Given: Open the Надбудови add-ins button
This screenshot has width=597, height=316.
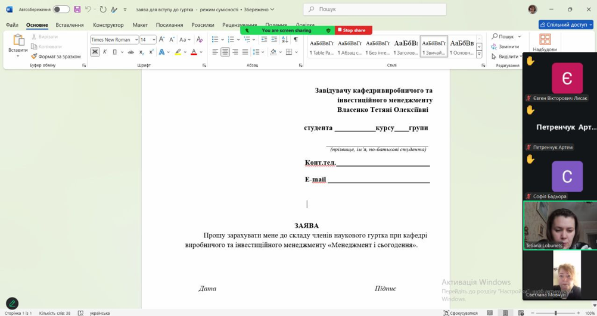Looking at the screenshot, I should pos(545,43).
